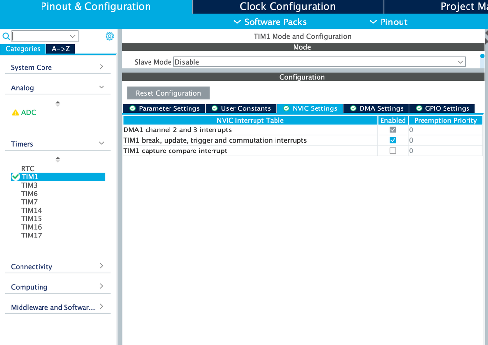
Task: Open the Pinout menu
Action: point(388,22)
